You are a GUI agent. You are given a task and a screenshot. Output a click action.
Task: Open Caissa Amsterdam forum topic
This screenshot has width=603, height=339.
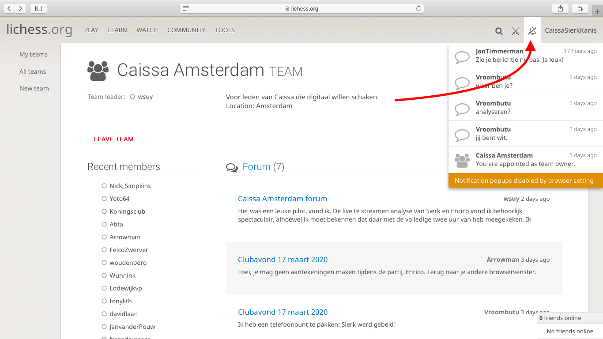coord(283,199)
